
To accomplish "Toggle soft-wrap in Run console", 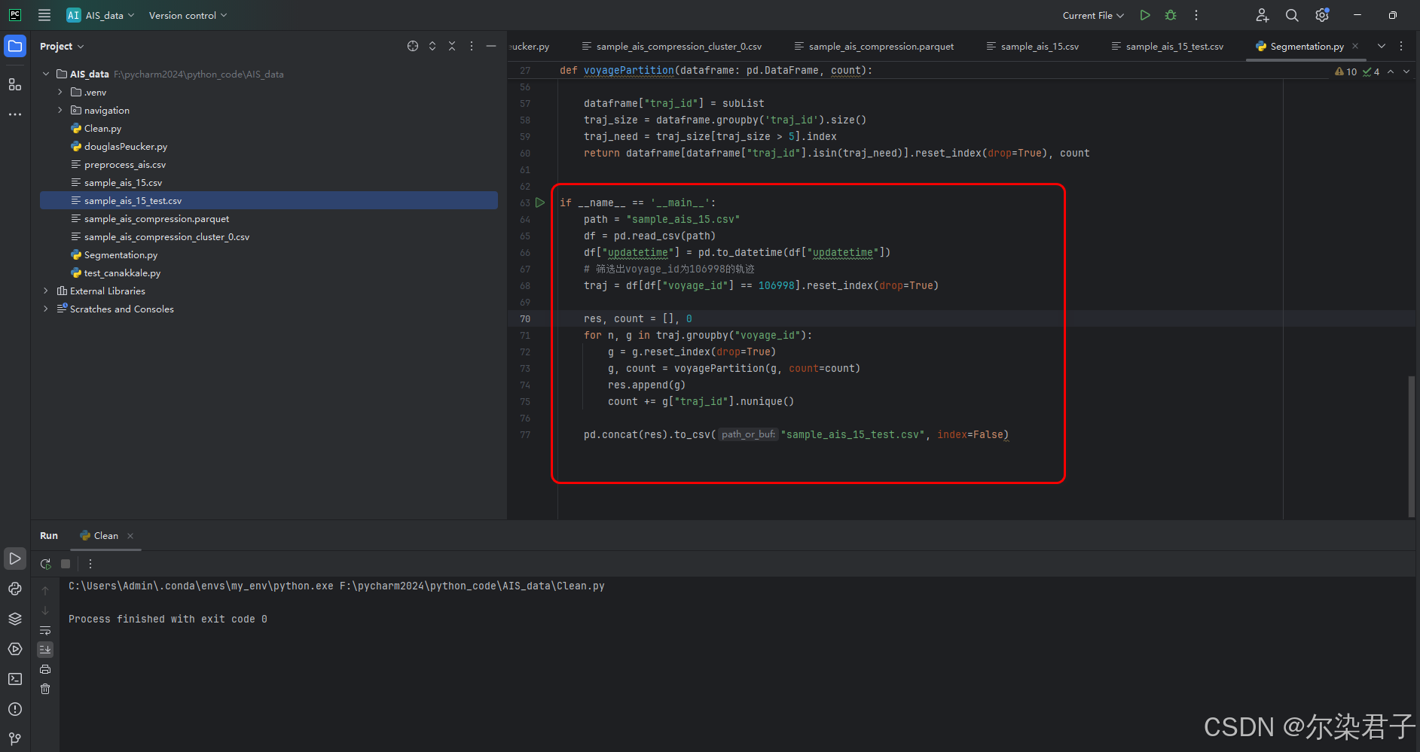I will click(x=45, y=630).
